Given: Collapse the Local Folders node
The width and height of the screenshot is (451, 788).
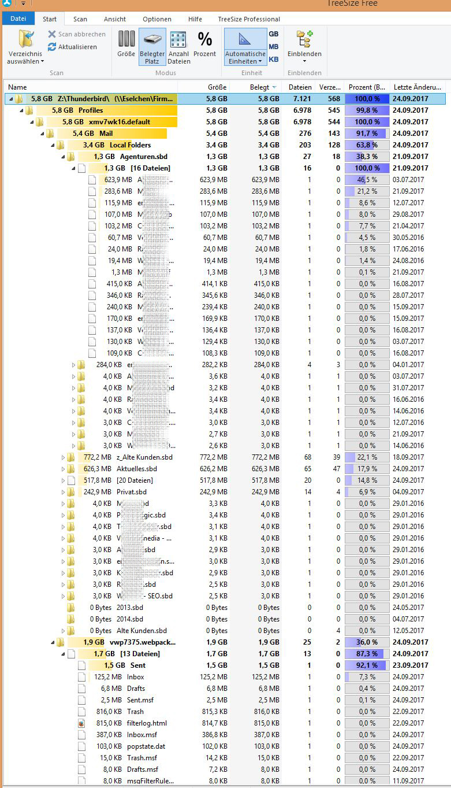Looking at the screenshot, I should point(53,145).
